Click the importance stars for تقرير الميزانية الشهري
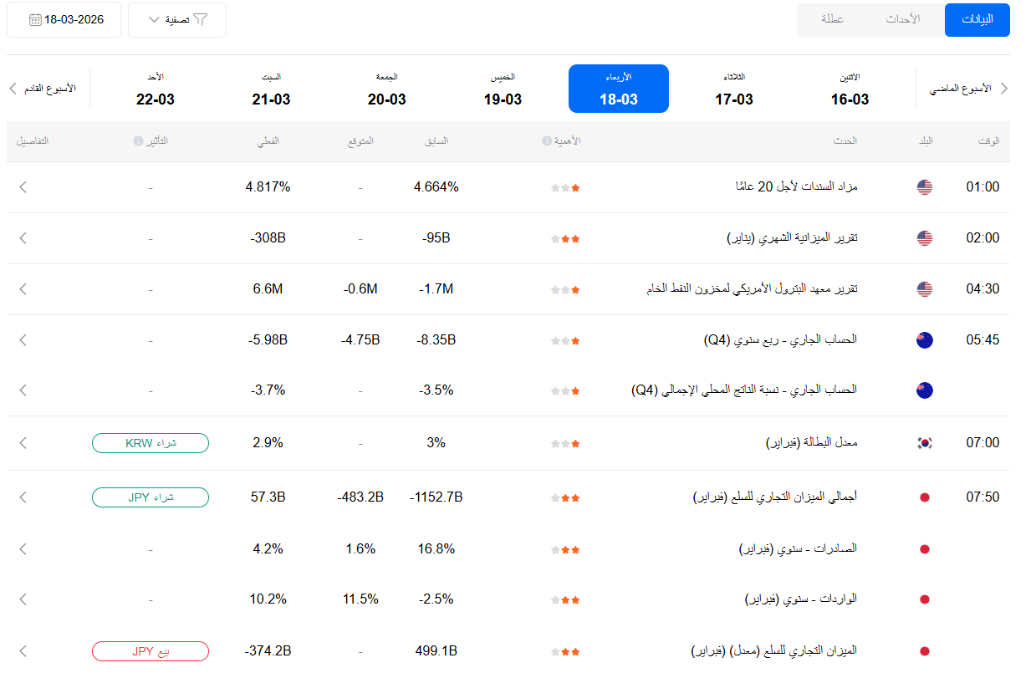Viewport: 1036px width, 678px height. coord(565,239)
